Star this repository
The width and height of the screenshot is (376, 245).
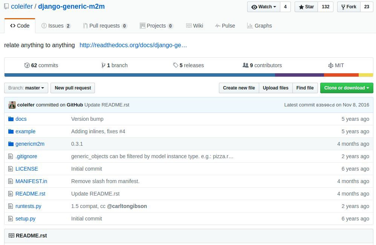[306, 7]
